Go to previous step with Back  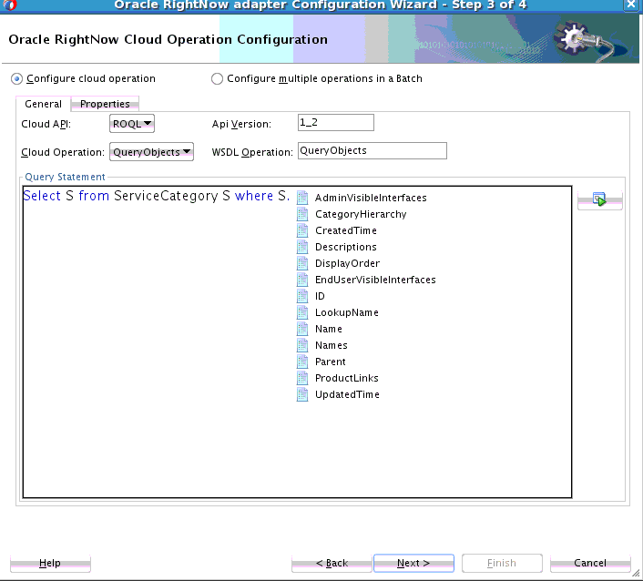332,563
